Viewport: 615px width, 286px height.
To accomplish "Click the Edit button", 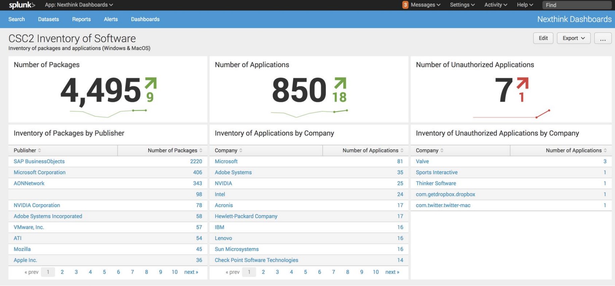I will 543,38.
